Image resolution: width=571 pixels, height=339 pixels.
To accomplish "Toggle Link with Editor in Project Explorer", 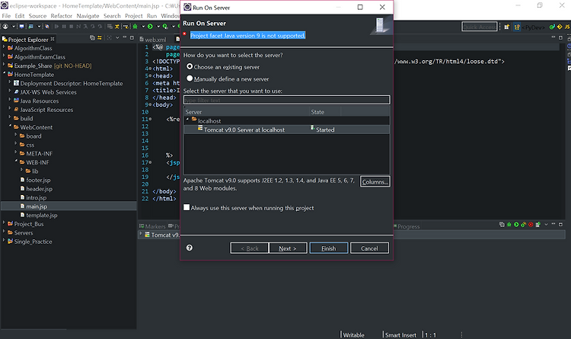I will click(100, 38).
